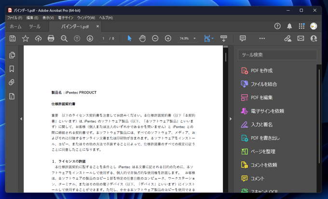Click the Save file icon
The width and height of the screenshot is (328, 199).
[x=13, y=39]
